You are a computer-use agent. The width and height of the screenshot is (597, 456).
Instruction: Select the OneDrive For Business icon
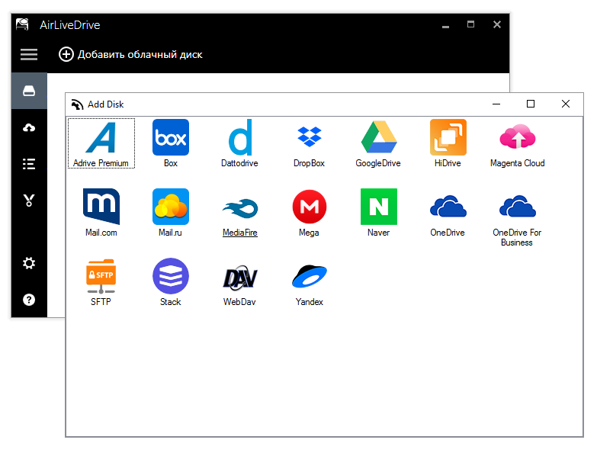(517, 207)
